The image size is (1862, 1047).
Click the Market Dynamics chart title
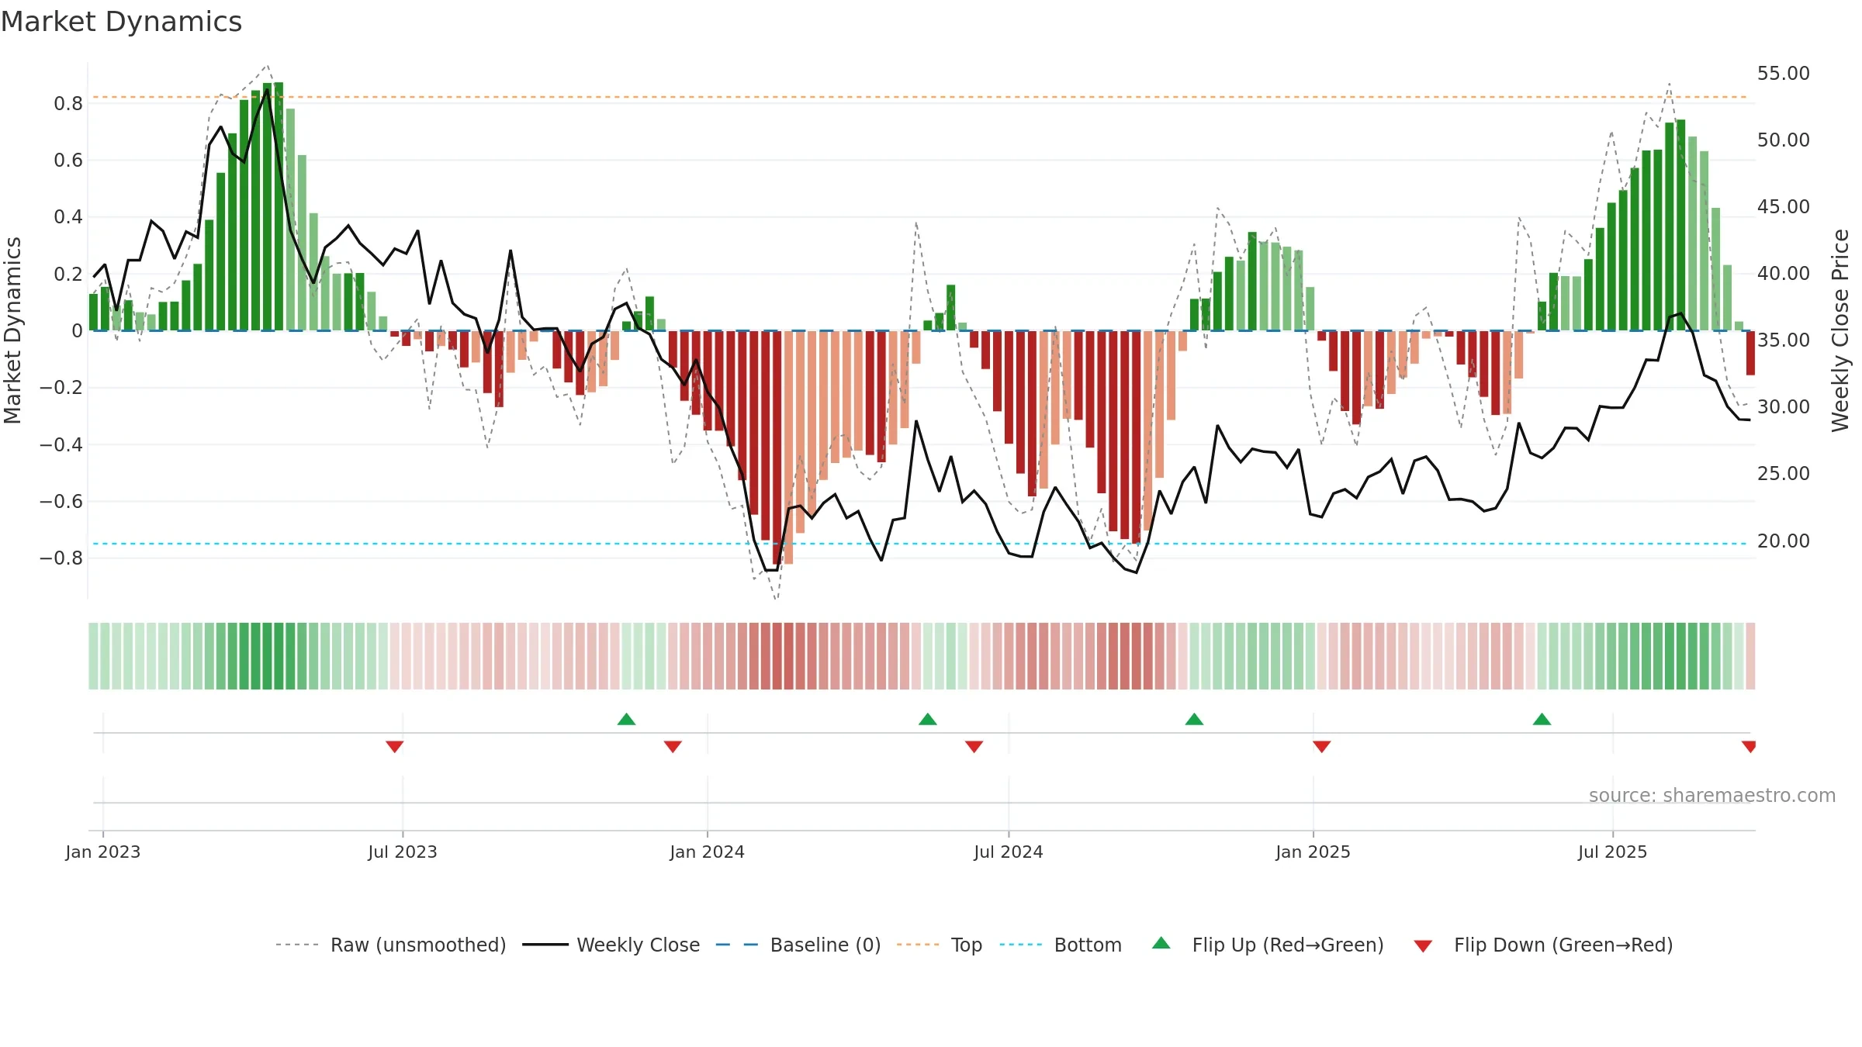121,22
